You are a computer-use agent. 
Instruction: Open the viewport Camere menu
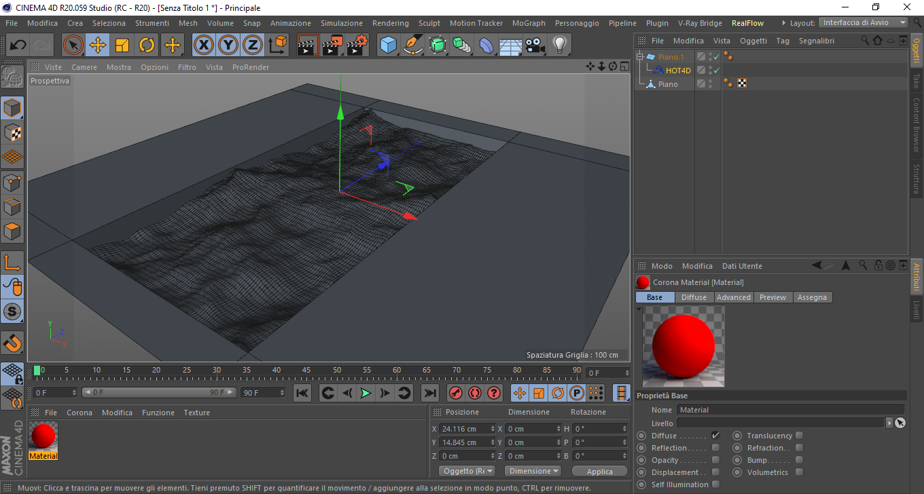[x=84, y=67]
